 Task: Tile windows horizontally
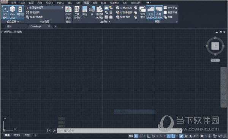click(170, 8)
